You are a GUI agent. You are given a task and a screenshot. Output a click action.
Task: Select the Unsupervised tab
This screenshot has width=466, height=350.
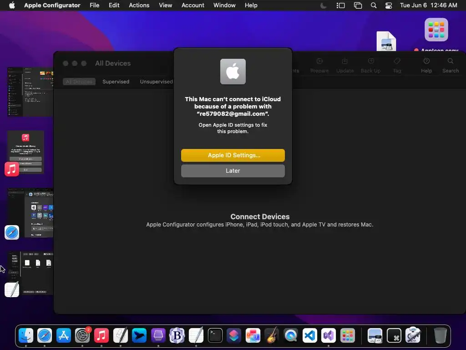157,82
